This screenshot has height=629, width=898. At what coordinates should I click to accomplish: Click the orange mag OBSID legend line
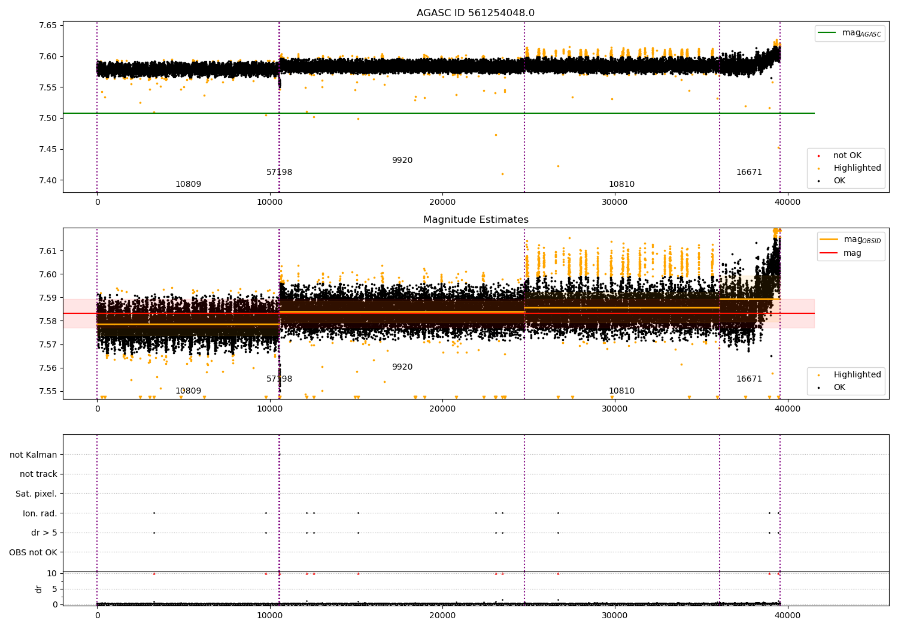coord(829,239)
